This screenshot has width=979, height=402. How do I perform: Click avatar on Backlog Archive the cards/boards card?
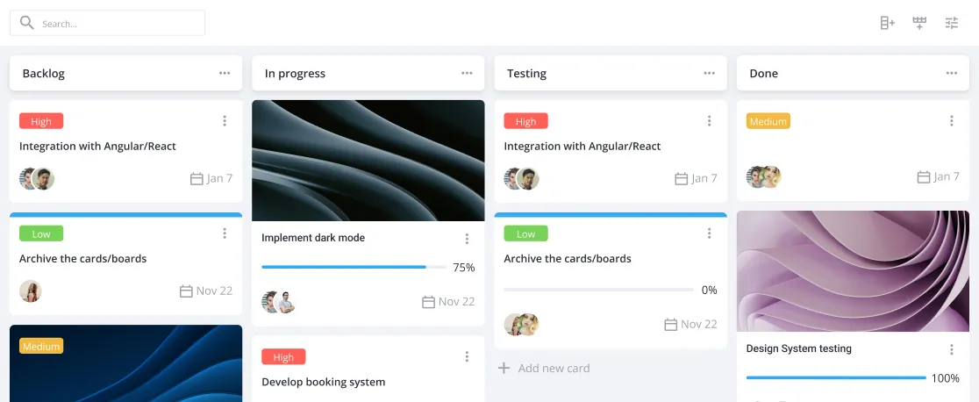31,291
